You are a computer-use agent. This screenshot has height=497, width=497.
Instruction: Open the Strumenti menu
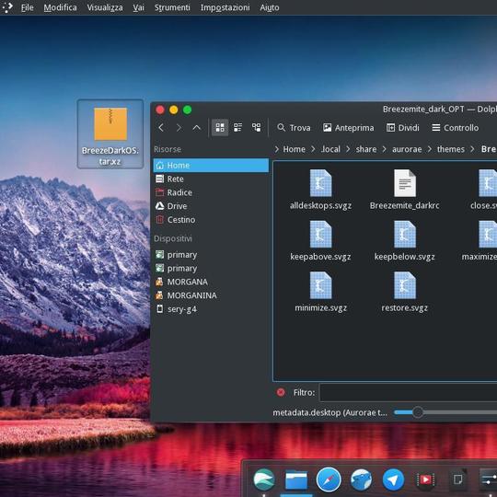pos(172,7)
